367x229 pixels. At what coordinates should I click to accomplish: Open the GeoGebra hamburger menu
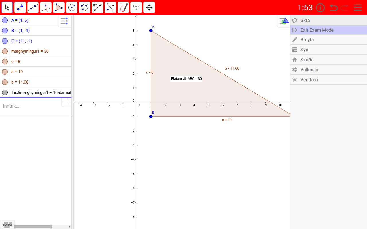pyautogui.click(x=358, y=7)
